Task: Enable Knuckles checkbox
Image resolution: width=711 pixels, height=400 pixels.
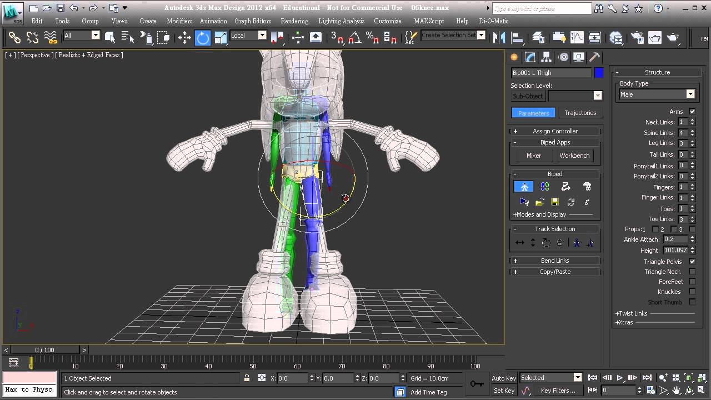Action: pos(692,292)
